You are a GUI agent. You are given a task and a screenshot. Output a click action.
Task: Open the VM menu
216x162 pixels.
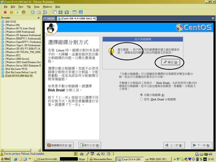pos(29,7)
